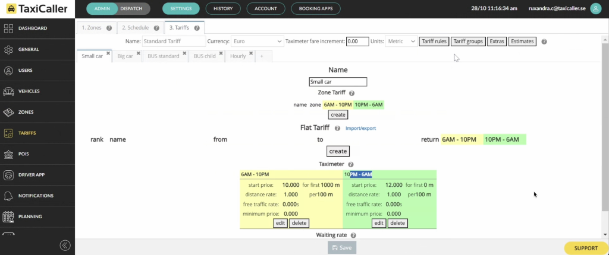Image resolution: width=609 pixels, height=255 pixels.
Task: Open help icon next to 1. Zones tab
Action: (x=109, y=28)
